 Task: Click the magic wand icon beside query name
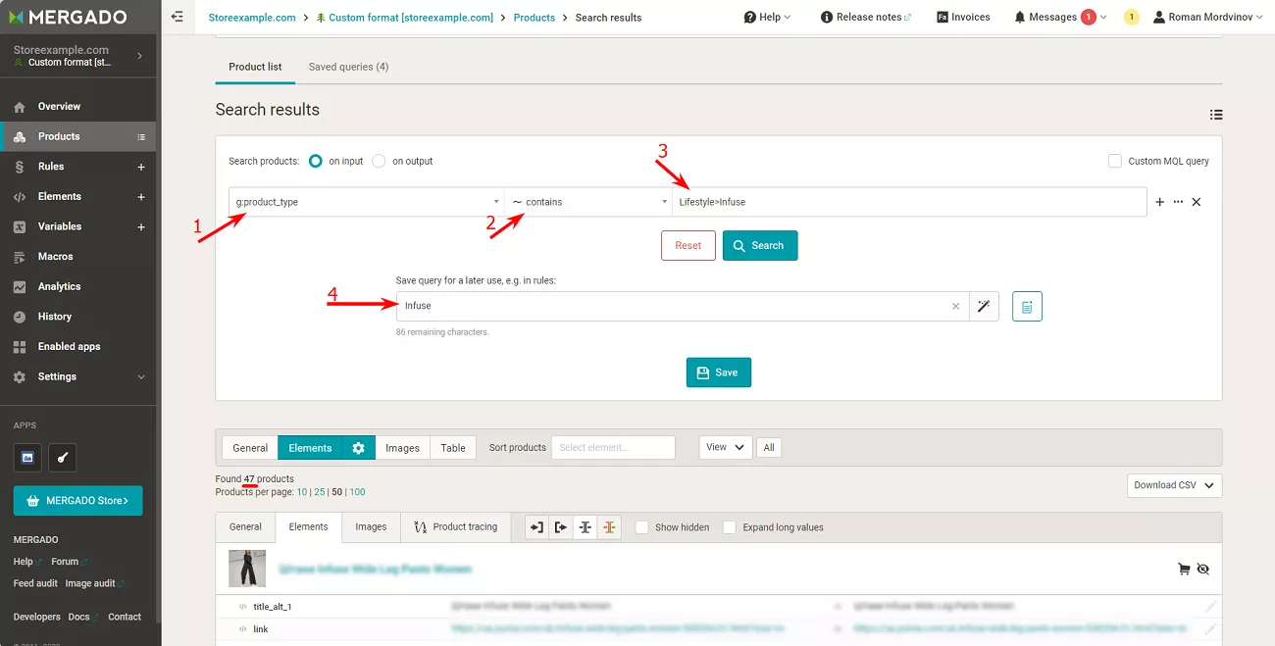click(x=984, y=306)
